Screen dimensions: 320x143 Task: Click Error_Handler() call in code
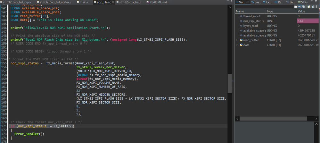29,134
